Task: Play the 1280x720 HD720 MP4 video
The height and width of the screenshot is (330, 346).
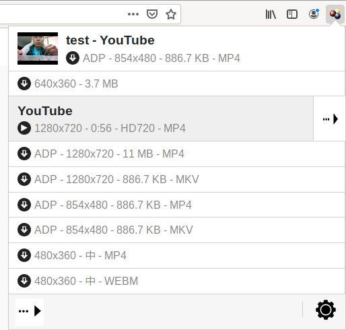Action: coord(161,119)
